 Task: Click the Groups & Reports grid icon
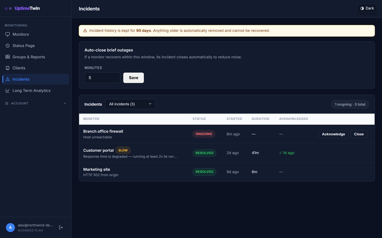click(x=8, y=57)
